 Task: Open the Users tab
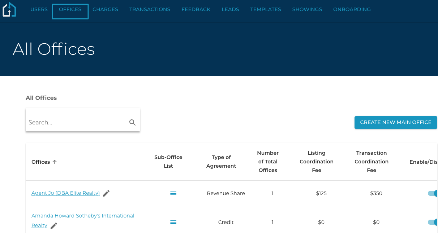point(39,10)
